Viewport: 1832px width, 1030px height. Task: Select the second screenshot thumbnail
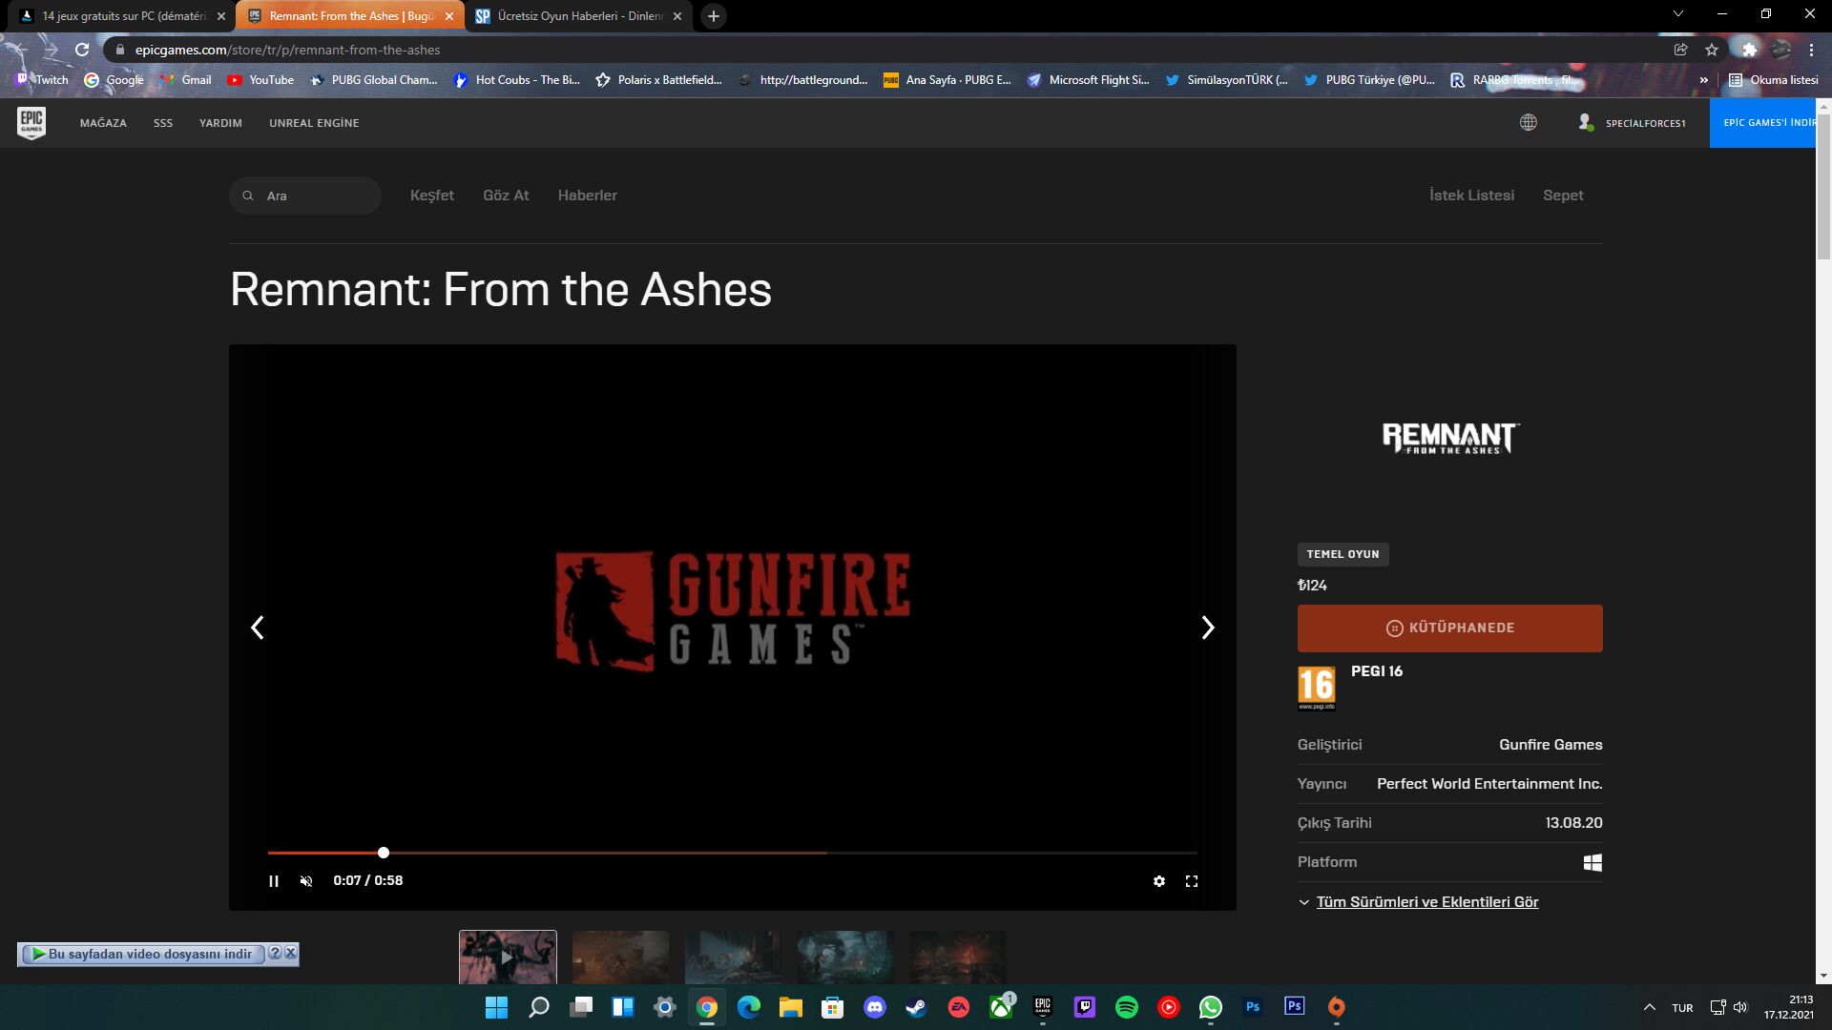pyautogui.click(x=620, y=958)
